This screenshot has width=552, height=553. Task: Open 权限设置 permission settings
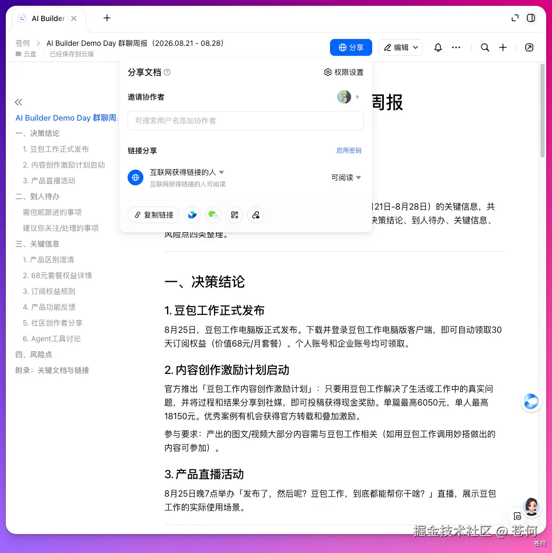[344, 72]
